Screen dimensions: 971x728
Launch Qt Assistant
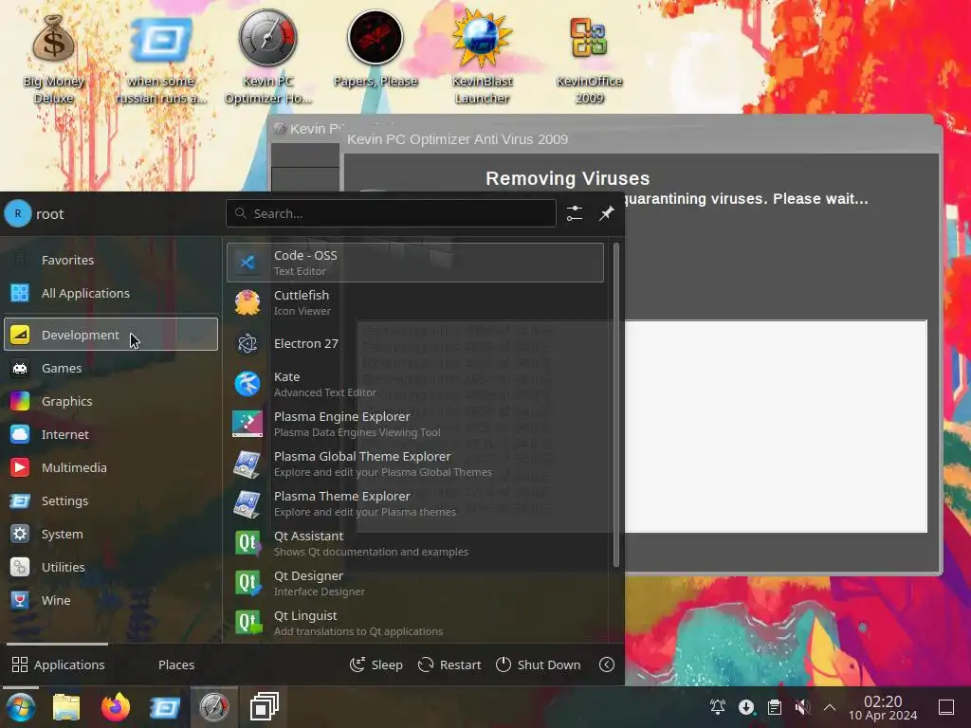point(415,543)
